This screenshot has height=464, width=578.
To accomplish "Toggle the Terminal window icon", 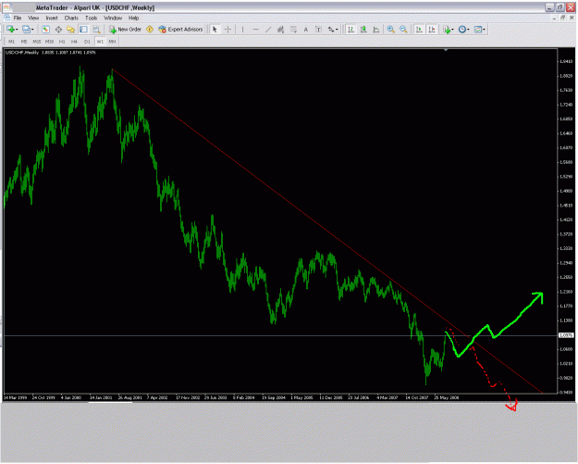I will [x=83, y=30].
